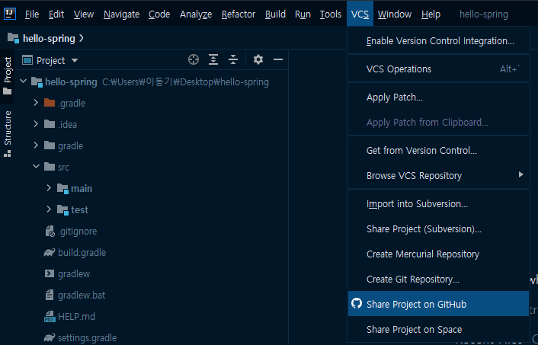Toggle the Project tool window side tab
The image size is (538, 345).
click(x=8, y=76)
